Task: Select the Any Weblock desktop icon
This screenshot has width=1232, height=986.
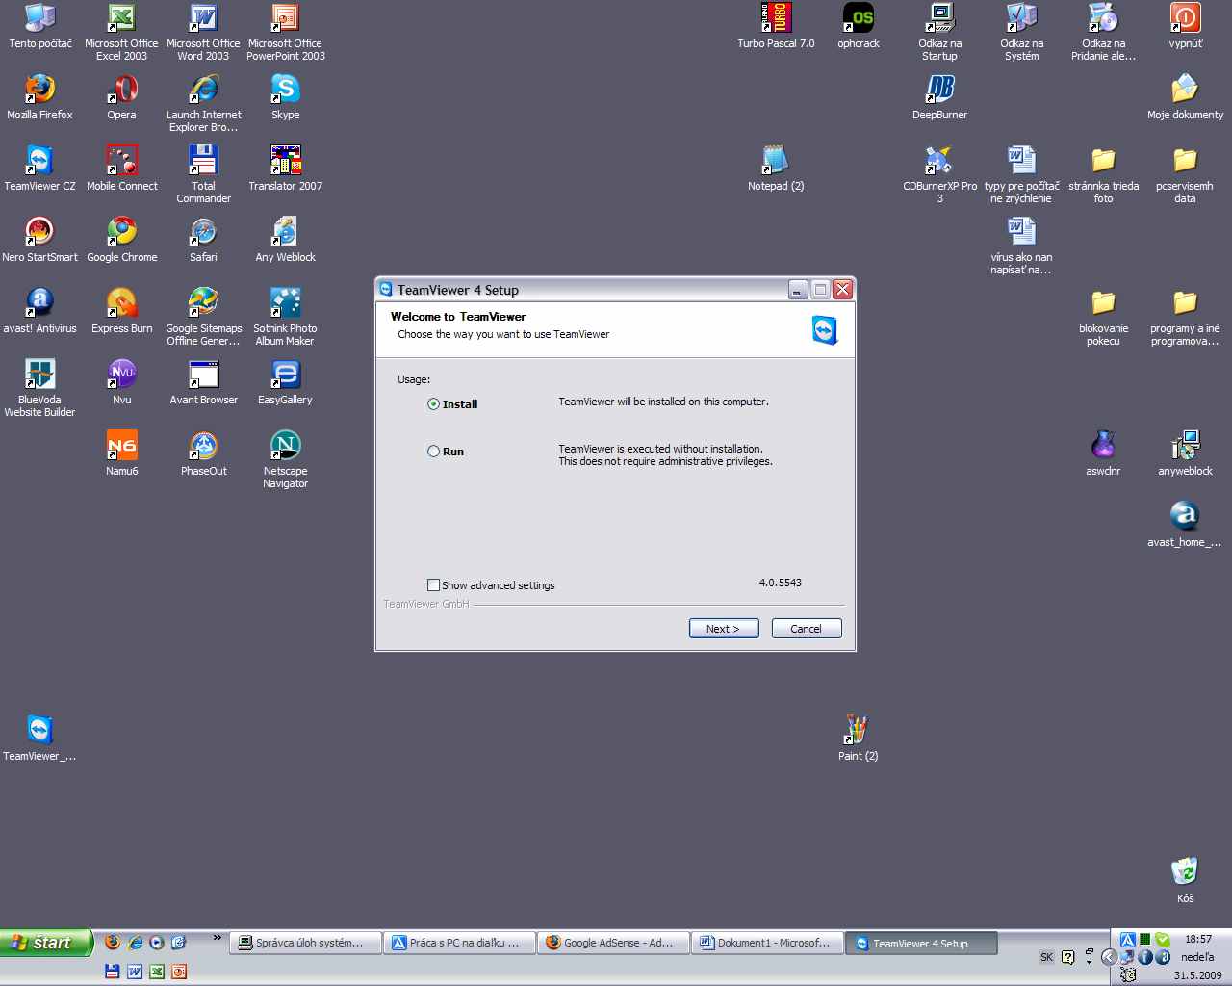Action: 286,240
